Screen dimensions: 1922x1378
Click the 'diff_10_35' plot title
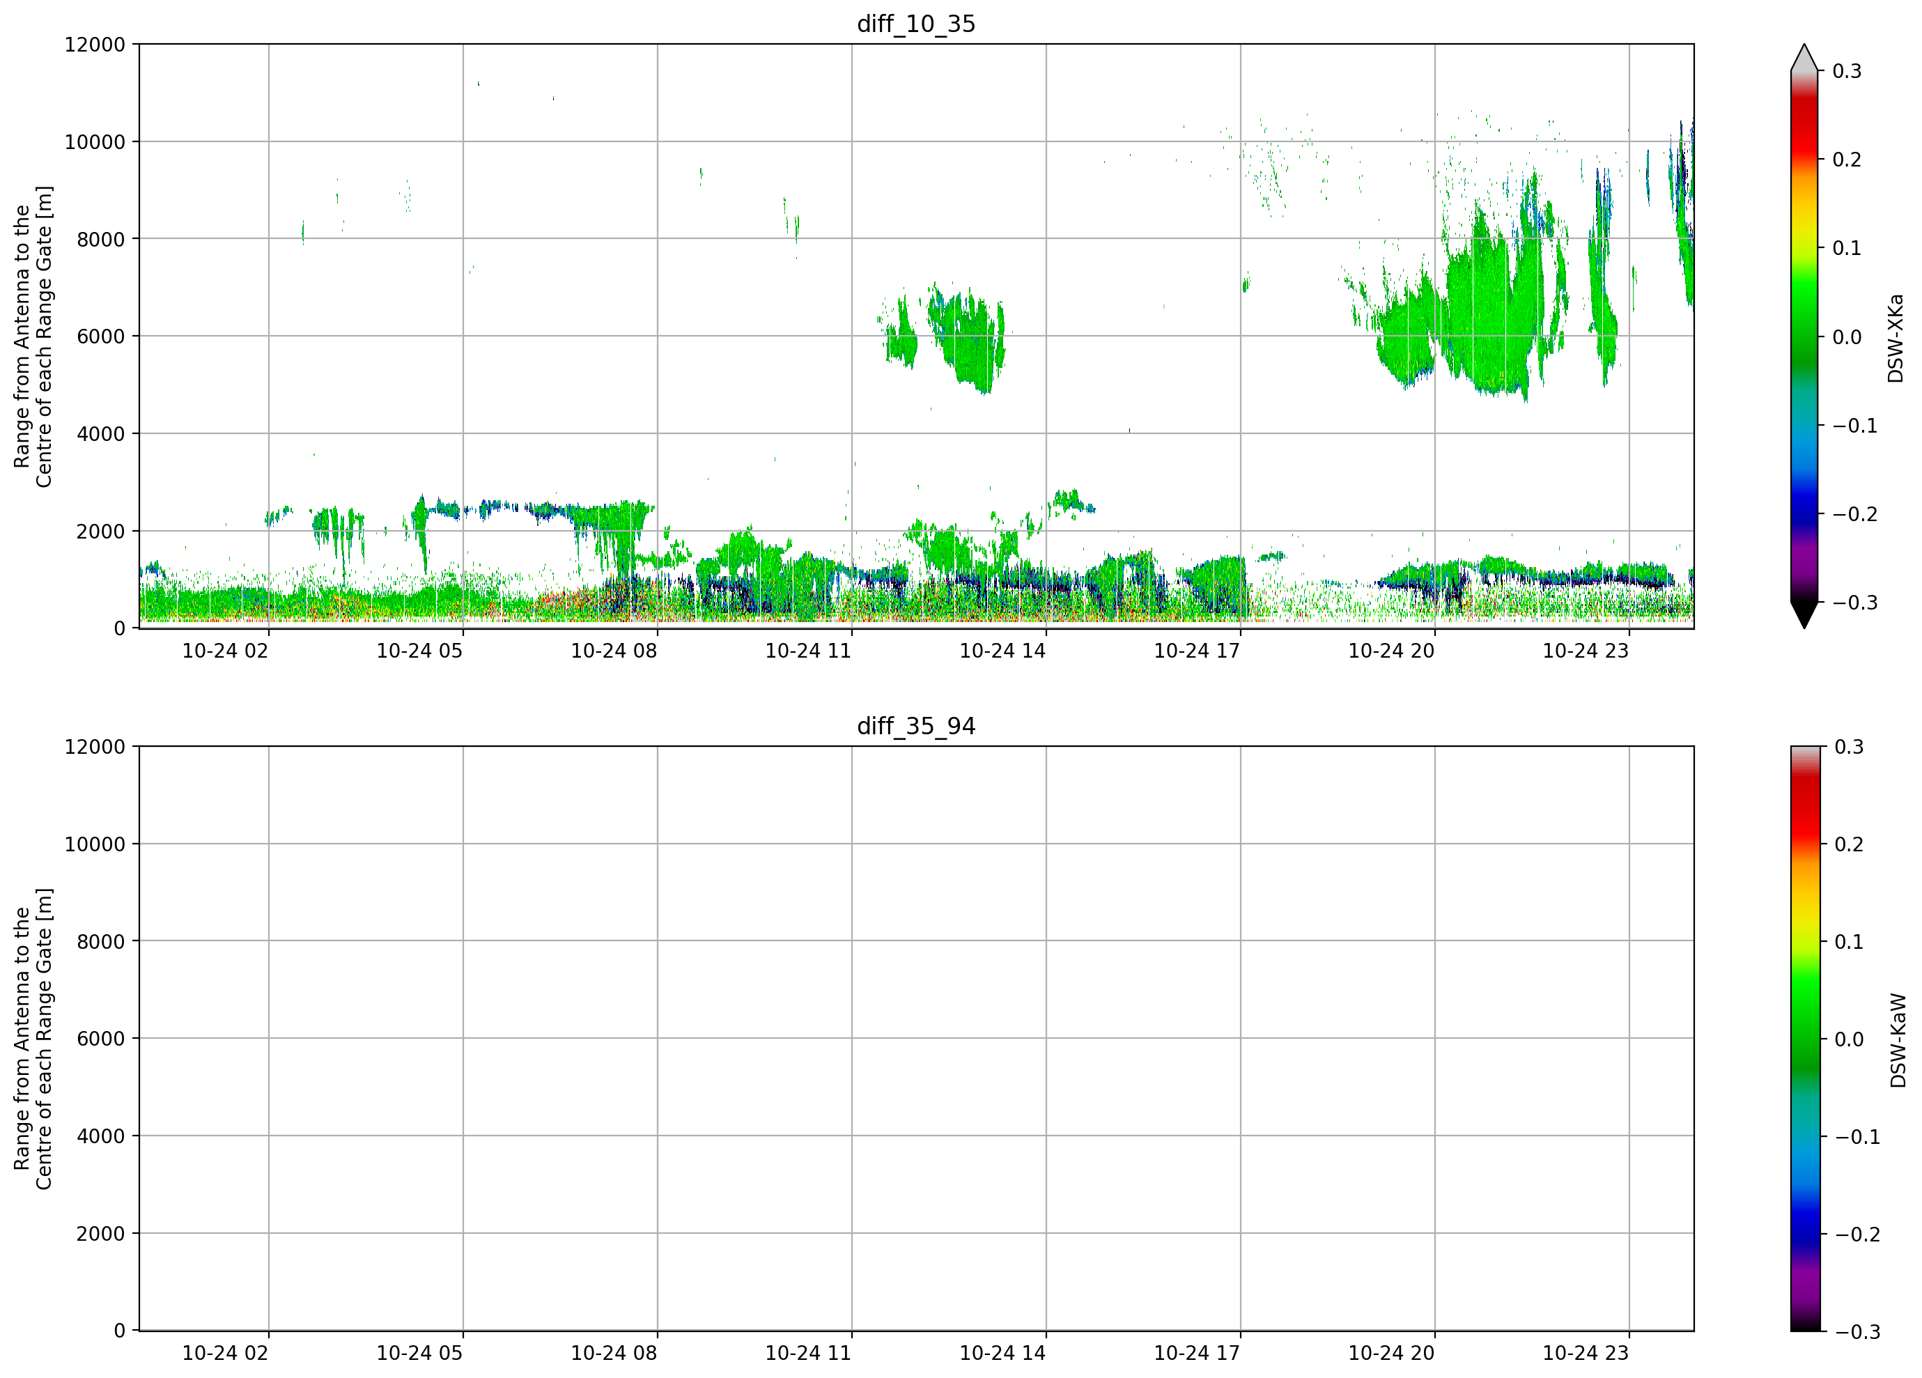[x=916, y=24]
